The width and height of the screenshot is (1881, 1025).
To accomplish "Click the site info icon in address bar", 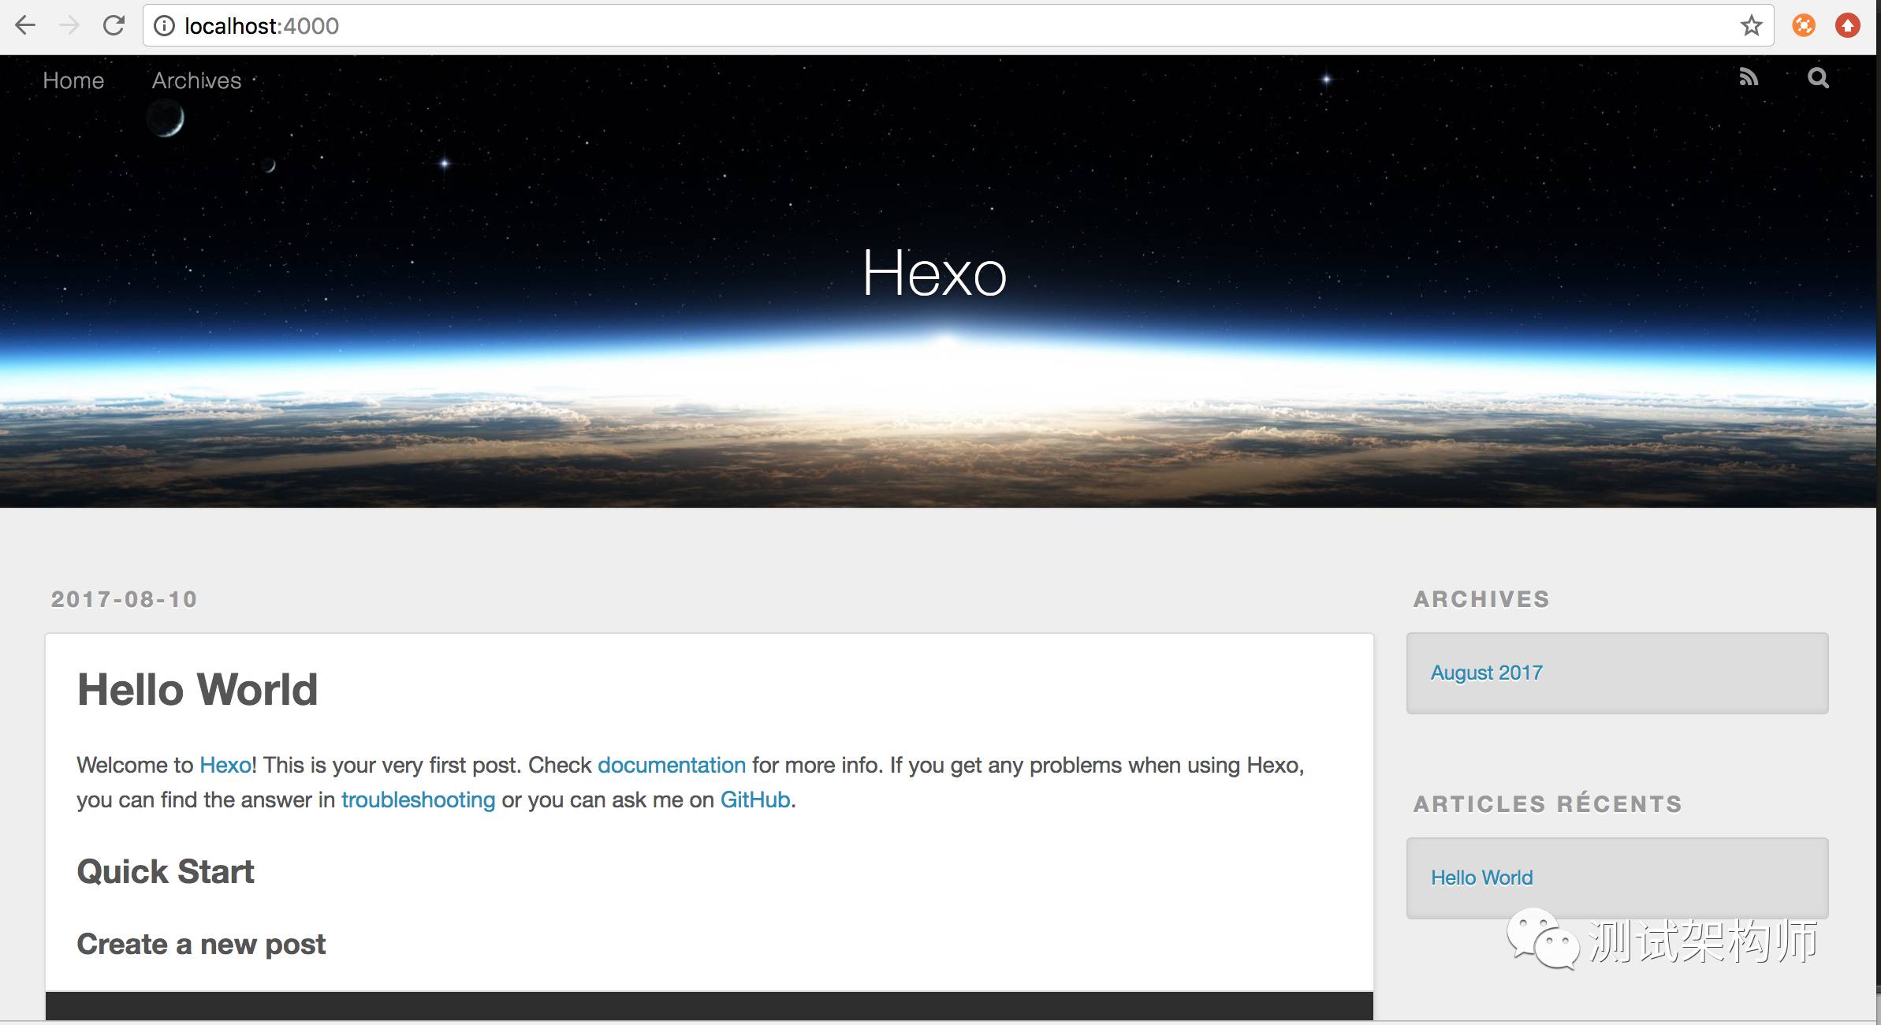I will coord(164,26).
